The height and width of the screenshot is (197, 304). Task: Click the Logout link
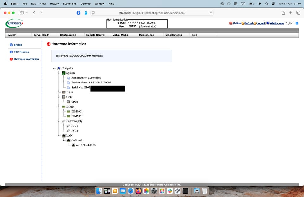point(261,23)
